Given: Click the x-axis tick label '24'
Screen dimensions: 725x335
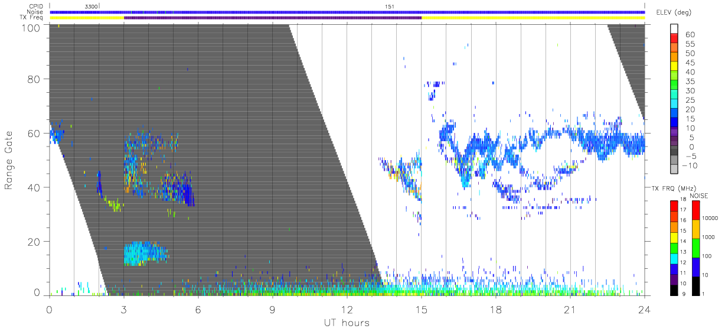Looking at the screenshot, I should point(644,310).
